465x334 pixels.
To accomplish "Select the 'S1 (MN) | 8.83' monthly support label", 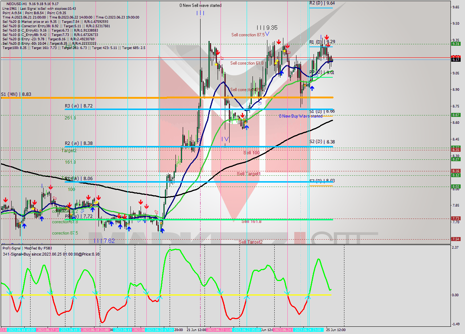I will coord(16,94).
